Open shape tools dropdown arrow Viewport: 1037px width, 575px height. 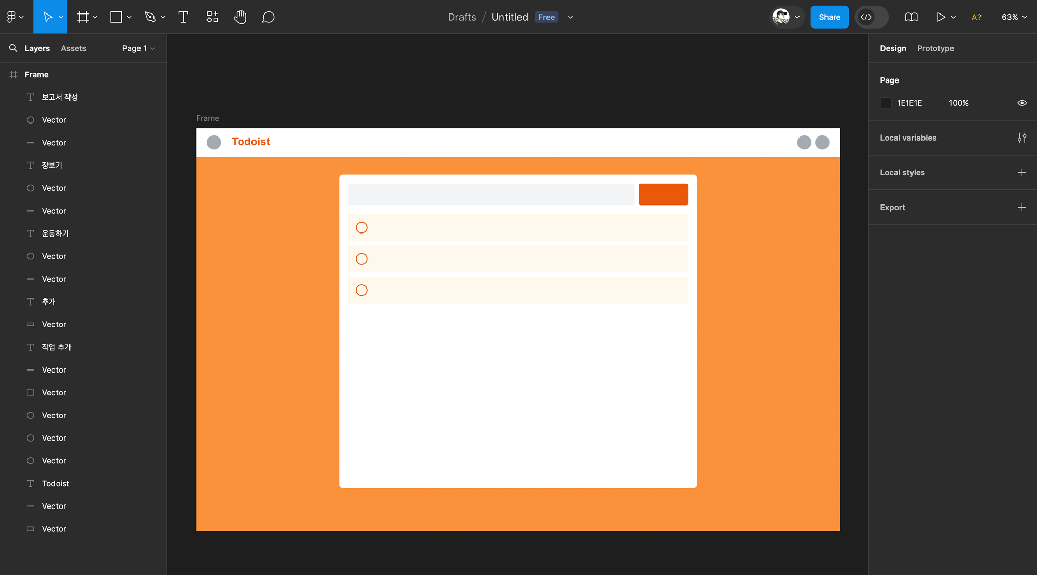tap(130, 17)
